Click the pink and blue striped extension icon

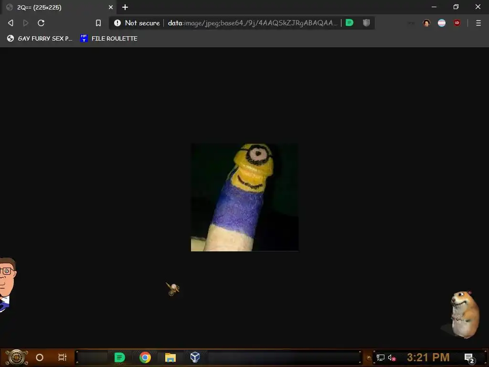point(442,23)
